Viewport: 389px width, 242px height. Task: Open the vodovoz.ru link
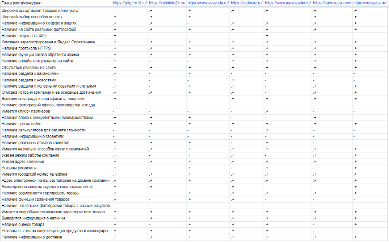click(x=247, y=3)
